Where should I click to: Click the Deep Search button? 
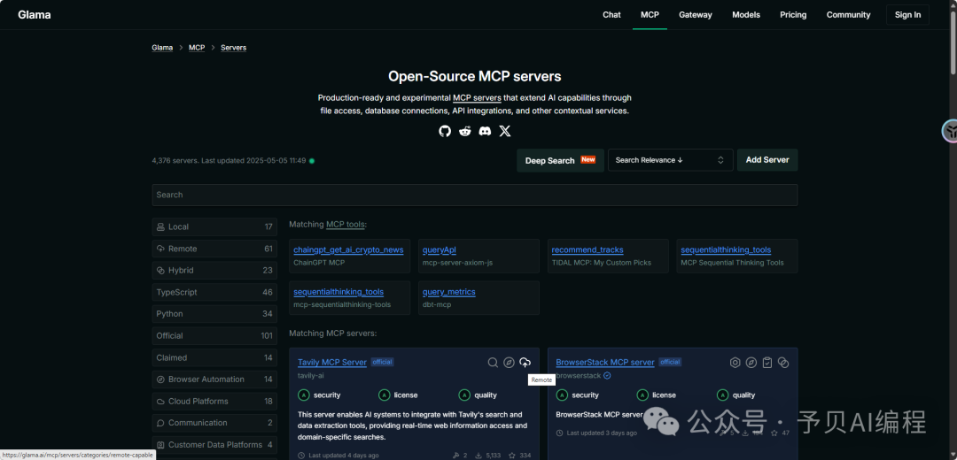560,160
